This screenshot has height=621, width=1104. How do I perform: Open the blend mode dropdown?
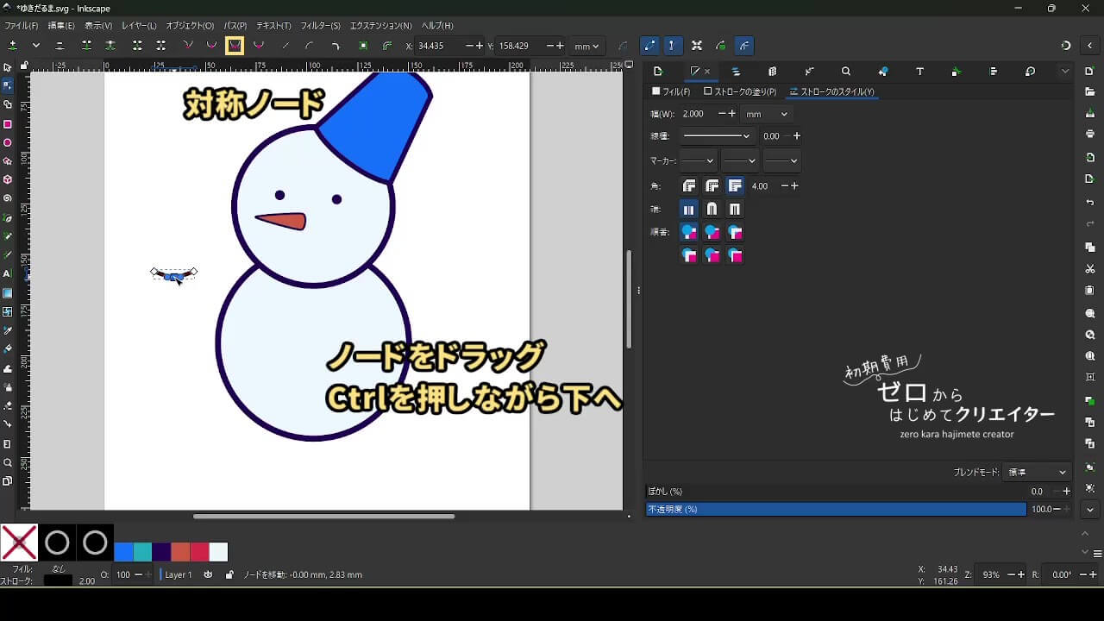pyautogui.click(x=1038, y=473)
